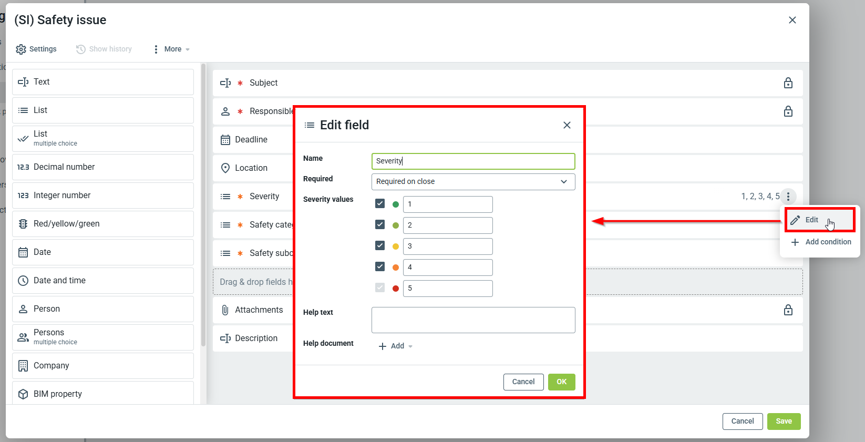Image resolution: width=865 pixels, height=442 pixels.
Task: Click the green Save button
Action: pyautogui.click(x=784, y=421)
